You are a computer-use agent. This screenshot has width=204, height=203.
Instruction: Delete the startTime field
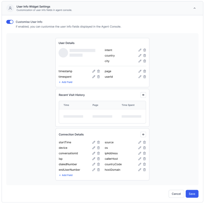click(98, 142)
